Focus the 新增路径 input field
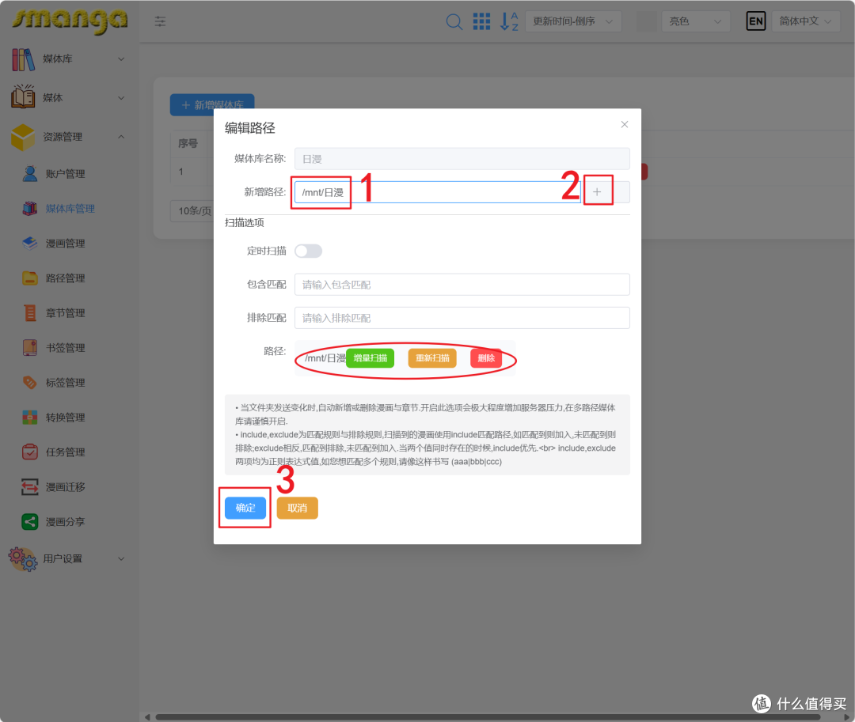Image resolution: width=855 pixels, height=722 pixels. 437,192
